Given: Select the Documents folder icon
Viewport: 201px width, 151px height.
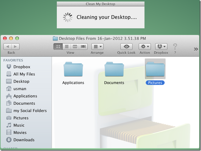Looking at the screenshot, I should point(114,69).
